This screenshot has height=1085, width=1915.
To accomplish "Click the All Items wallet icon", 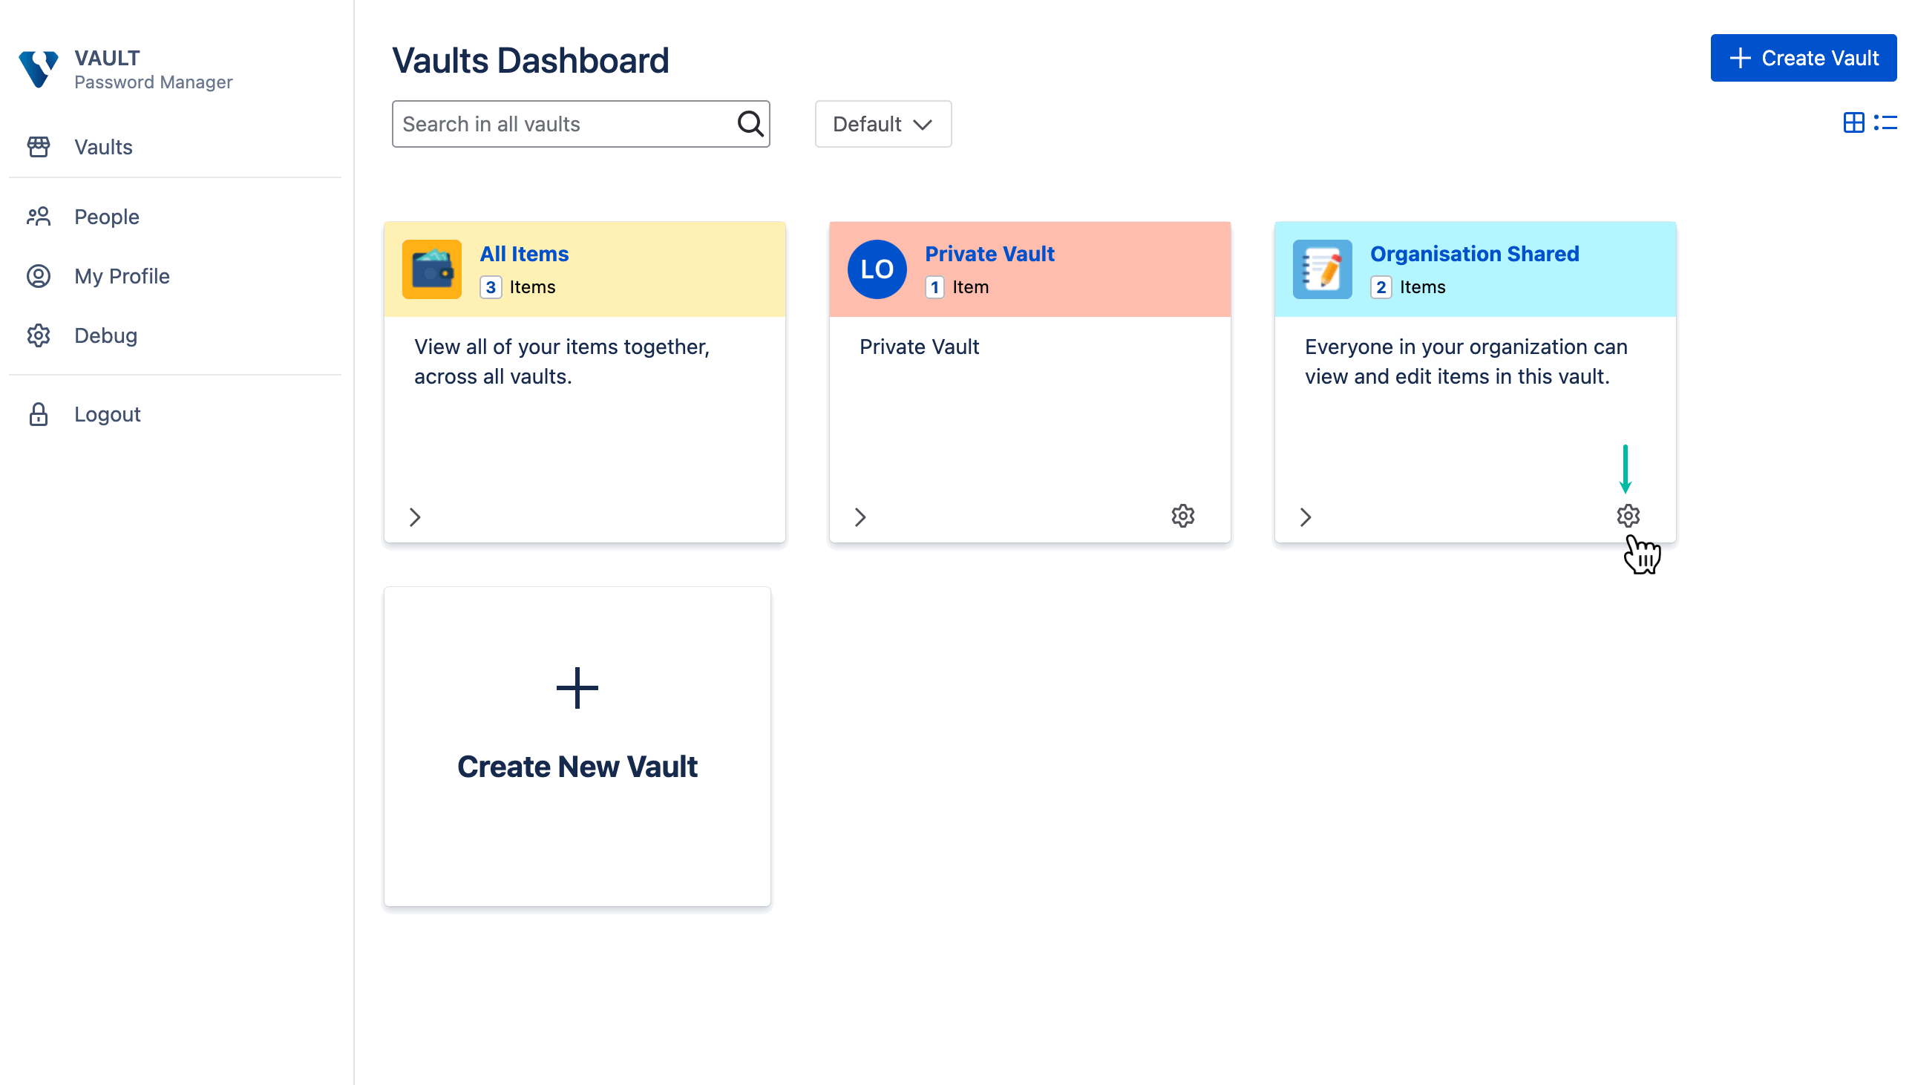I will pos(431,269).
